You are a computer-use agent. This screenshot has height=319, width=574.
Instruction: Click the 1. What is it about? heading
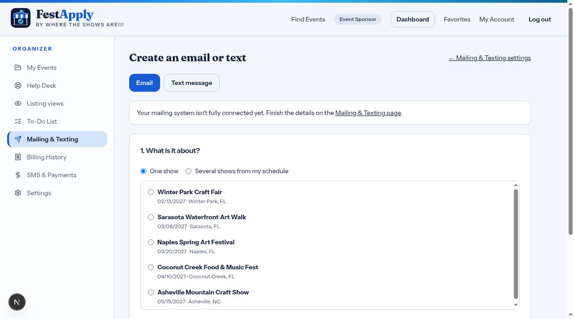(170, 151)
